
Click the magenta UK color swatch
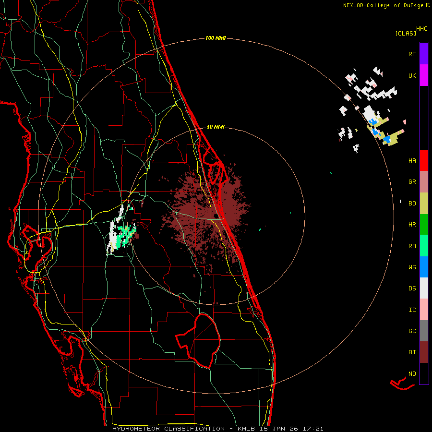(424, 75)
